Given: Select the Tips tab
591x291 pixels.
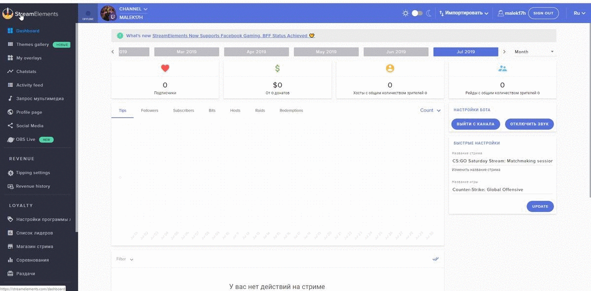Looking at the screenshot, I should (123, 111).
